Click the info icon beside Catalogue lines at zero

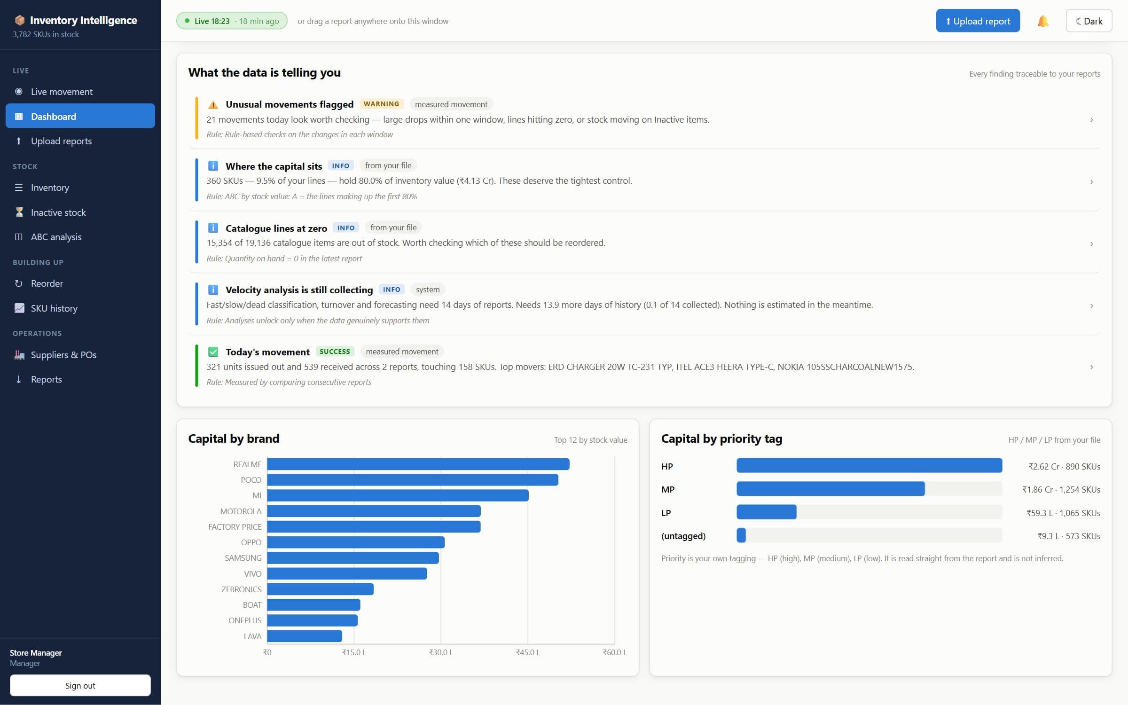click(x=213, y=228)
